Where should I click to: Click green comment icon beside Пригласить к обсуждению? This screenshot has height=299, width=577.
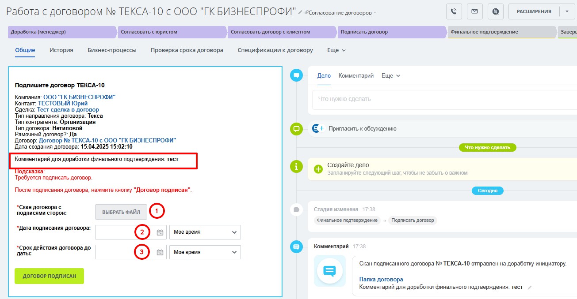click(x=296, y=129)
